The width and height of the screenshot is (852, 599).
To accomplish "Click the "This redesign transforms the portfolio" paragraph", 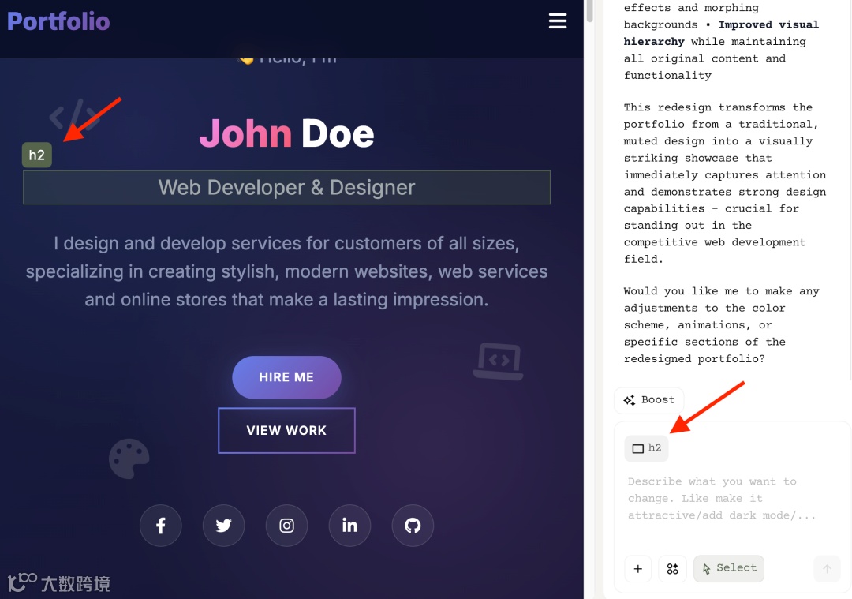I will (x=725, y=183).
